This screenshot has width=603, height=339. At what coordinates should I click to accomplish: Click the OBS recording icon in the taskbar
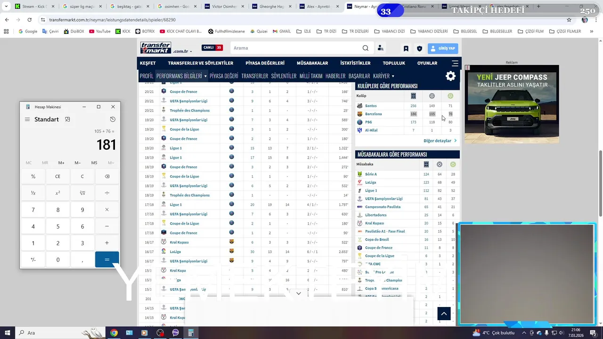(x=160, y=333)
